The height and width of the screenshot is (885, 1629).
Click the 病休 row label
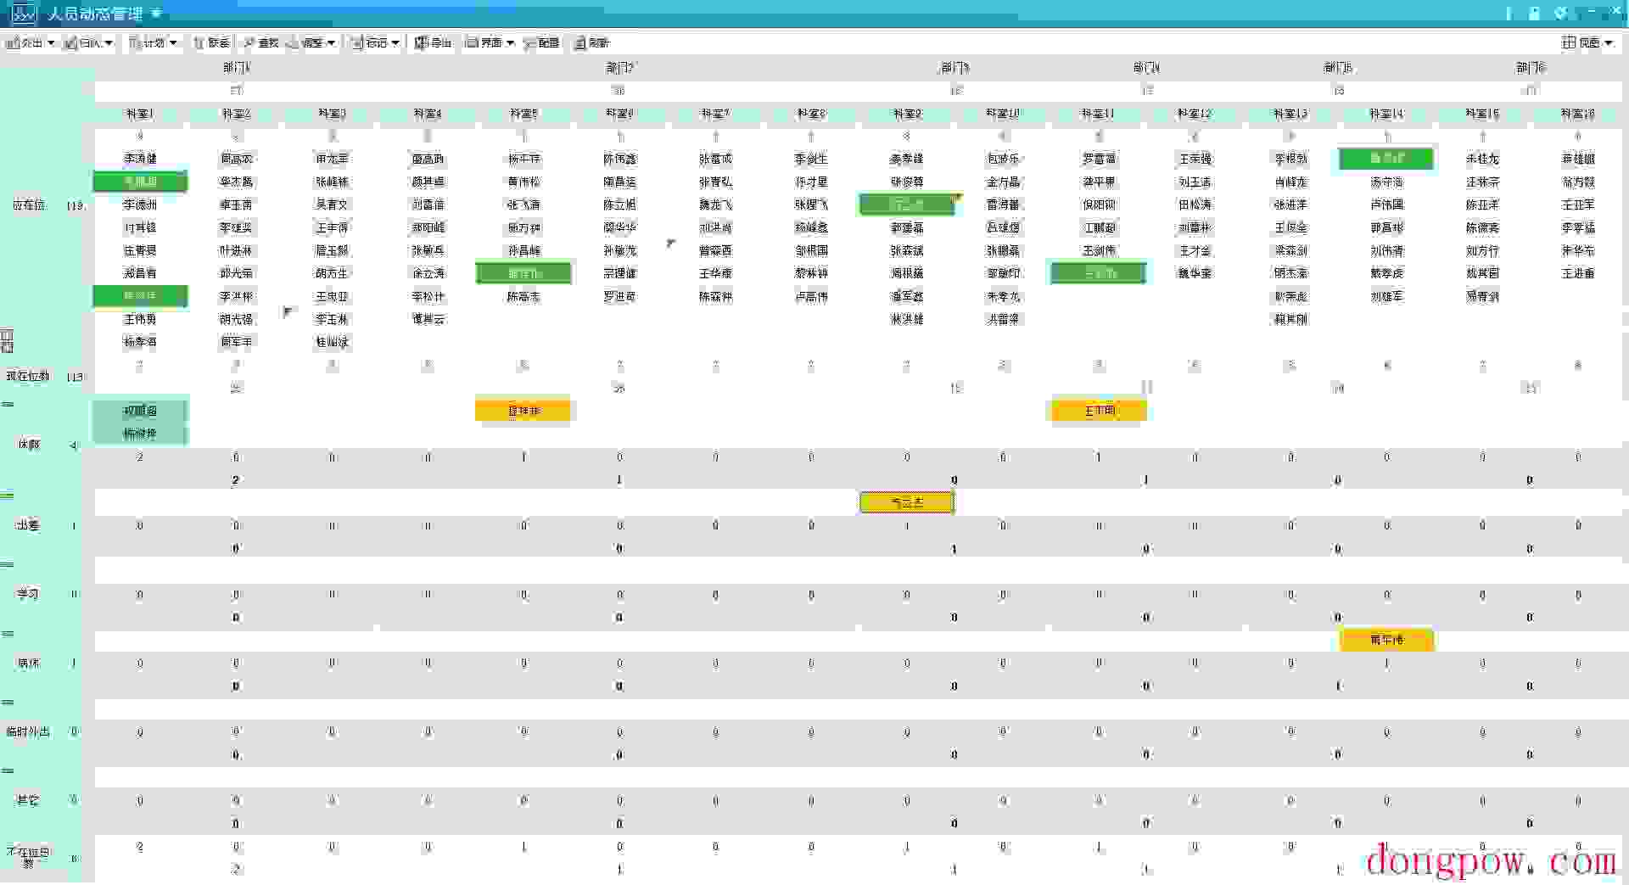[29, 663]
